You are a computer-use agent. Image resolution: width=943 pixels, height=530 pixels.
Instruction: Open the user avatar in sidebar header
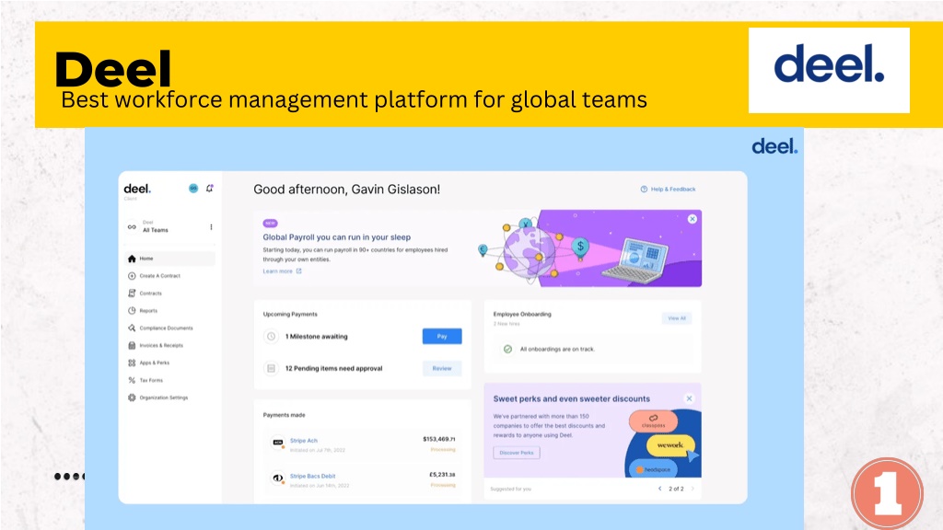pos(193,189)
